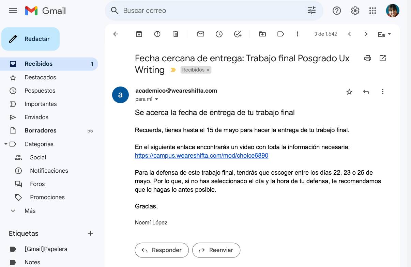The height and width of the screenshot is (267, 411).
Task: Star the email from academico@weareshifta.com
Action: [x=349, y=92]
